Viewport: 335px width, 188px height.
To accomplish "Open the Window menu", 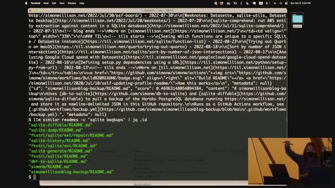I will click(x=72, y=3).
